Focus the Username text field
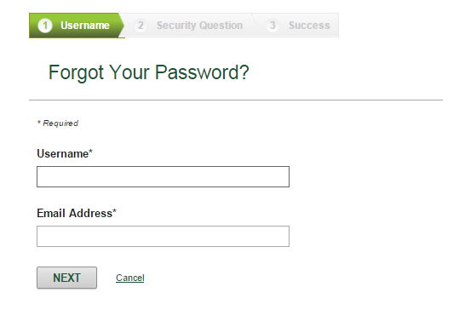 [163, 176]
